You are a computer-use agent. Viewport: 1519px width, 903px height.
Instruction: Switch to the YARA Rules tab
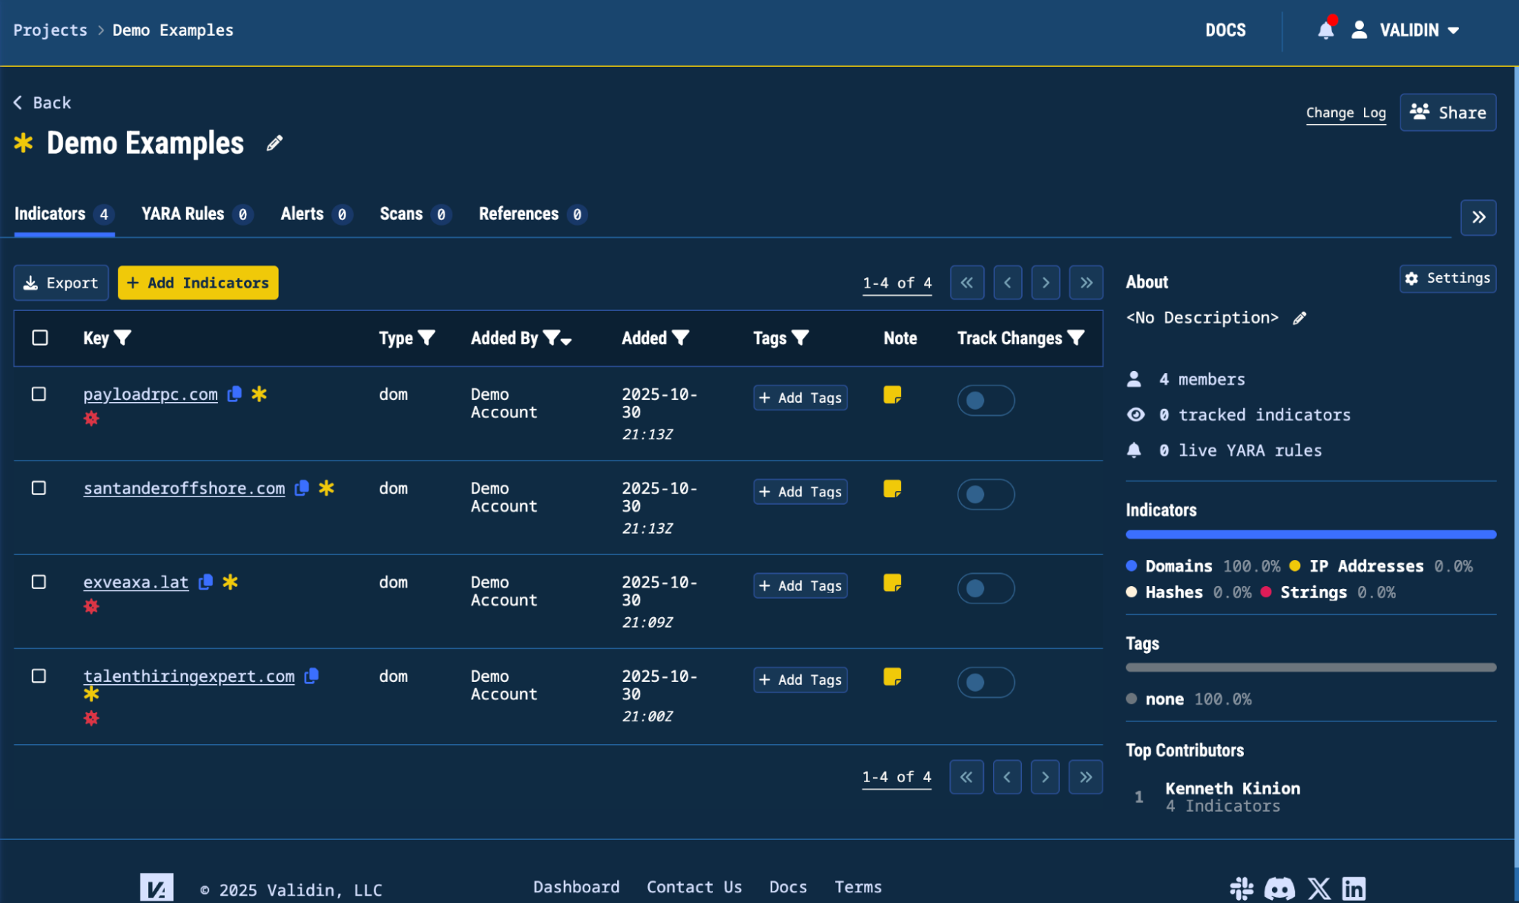tap(182, 214)
